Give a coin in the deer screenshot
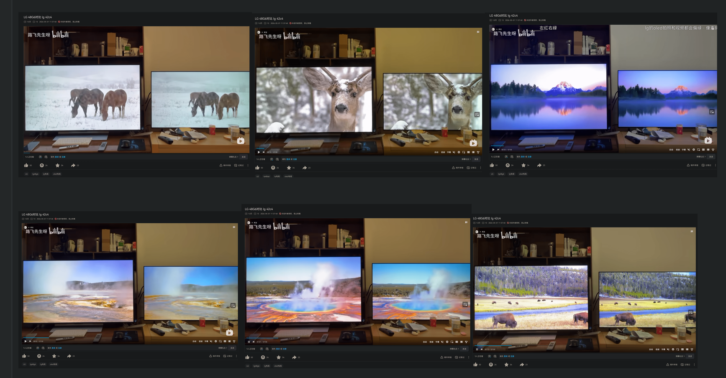 [x=273, y=168]
